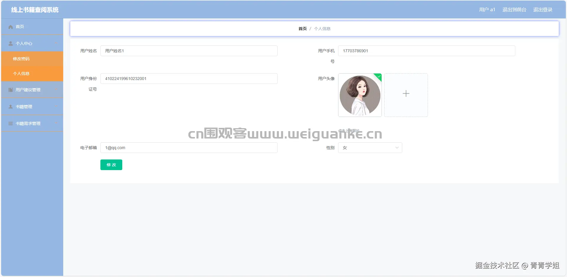Click the 书籍管理 person icon in sidebar
This screenshot has height=277, width=567.
(x=10, y=107)
